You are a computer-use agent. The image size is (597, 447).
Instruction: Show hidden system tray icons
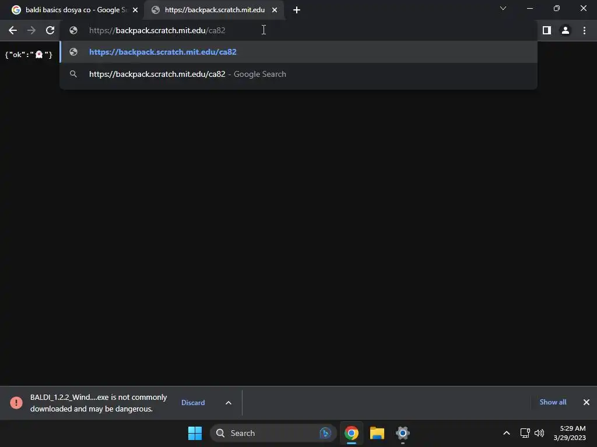pyautogui.click(x=507, y=433)
